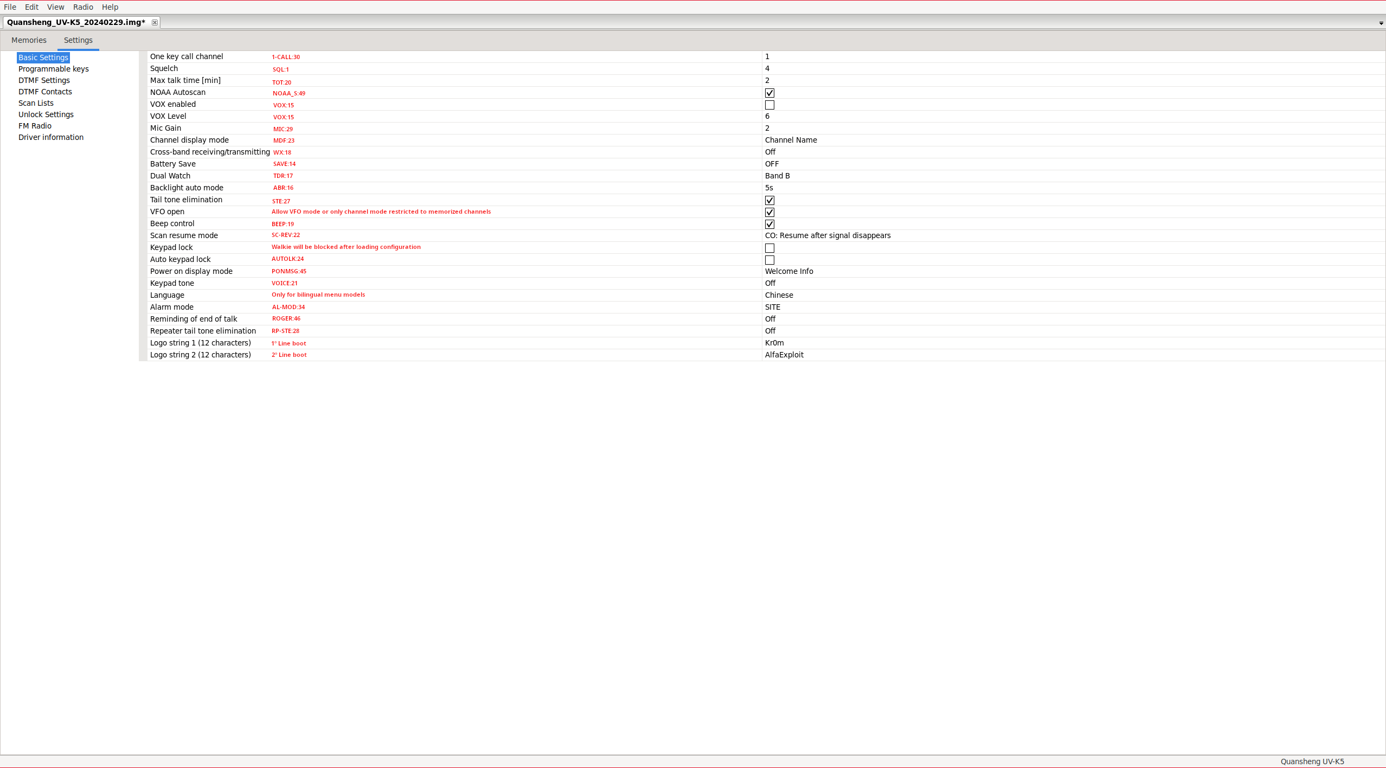Screen dimensions: 1386x768
Task: Open the File menu
Action: click(10, 7)
